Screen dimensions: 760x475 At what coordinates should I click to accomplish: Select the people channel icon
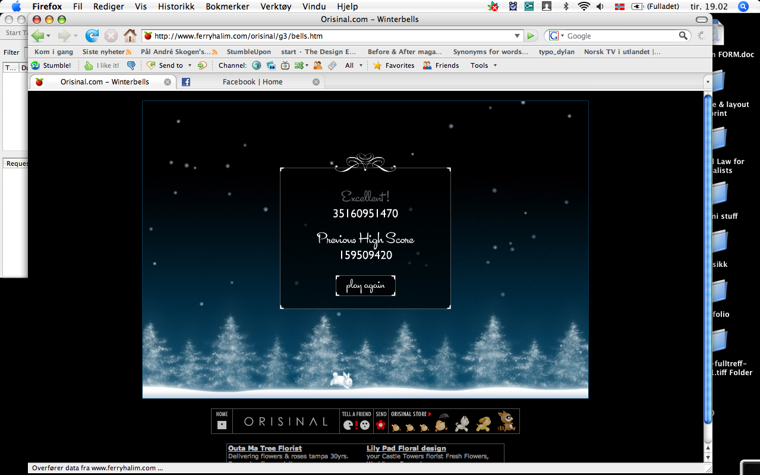[x=318, y=65]
